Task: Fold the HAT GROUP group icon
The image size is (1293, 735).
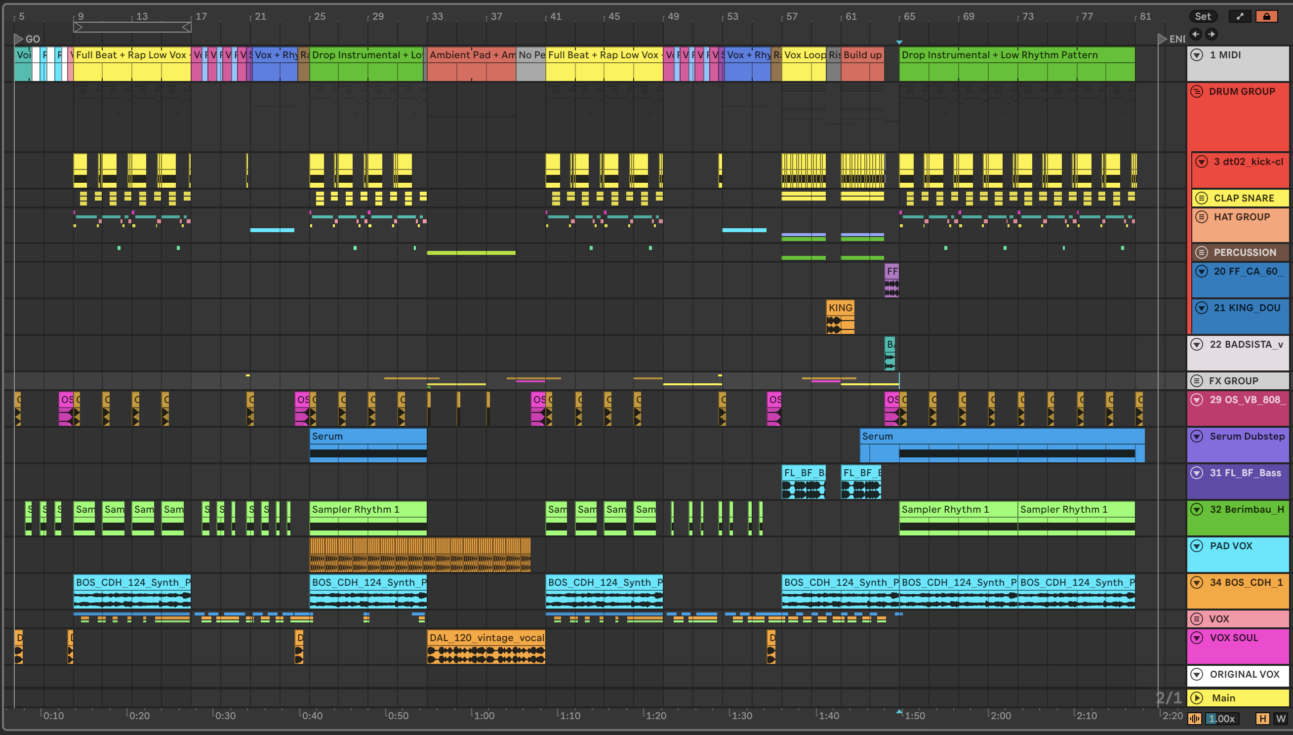Action: tap(1202, 217)
